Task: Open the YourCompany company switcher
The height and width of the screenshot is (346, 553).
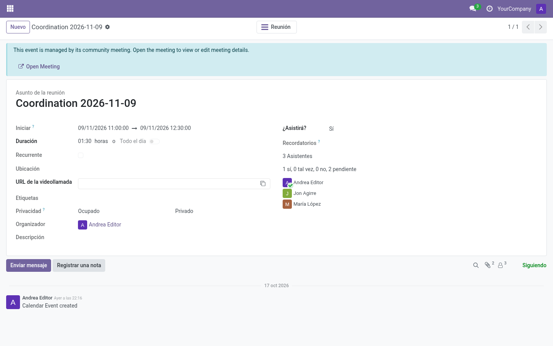Action: pos(514,9)
